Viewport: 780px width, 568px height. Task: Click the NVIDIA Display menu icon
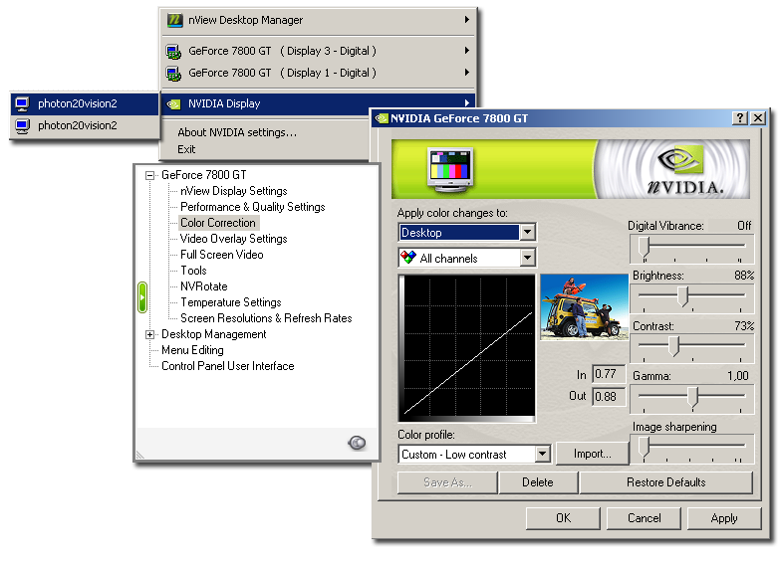tap(173, 103)
